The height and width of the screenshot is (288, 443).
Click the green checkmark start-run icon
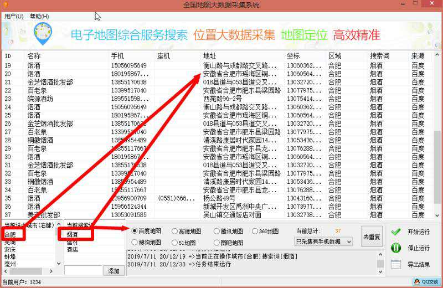pos(396,232)
